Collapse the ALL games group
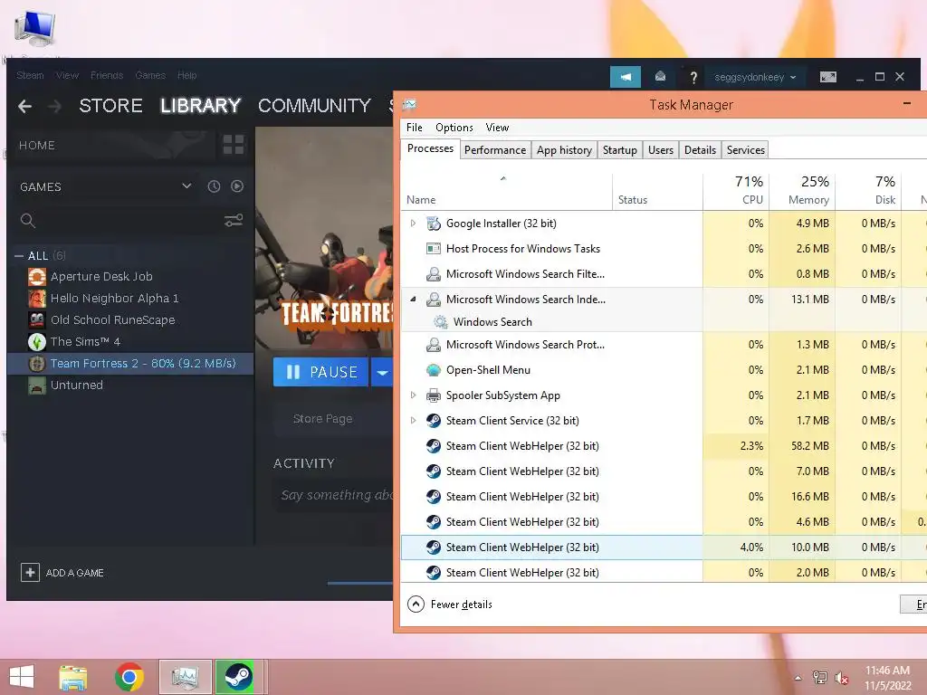This screenshot has height=695, width=927. (x=19, y=256)
